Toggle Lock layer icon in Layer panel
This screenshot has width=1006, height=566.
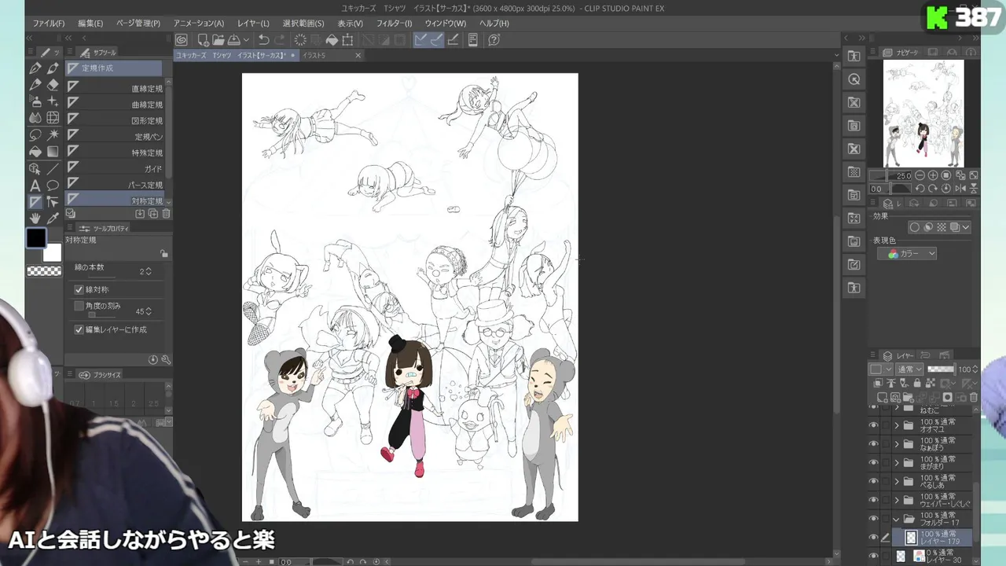pyautogui.click(x=917, y=384)
